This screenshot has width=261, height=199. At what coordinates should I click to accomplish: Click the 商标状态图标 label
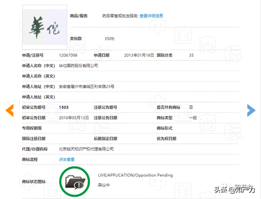click(34, 182)
